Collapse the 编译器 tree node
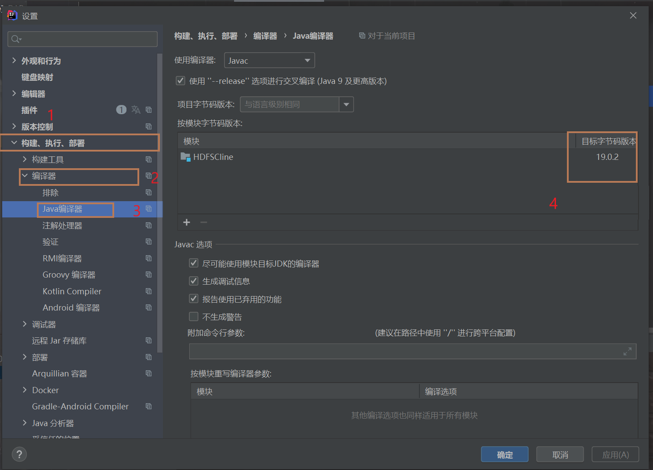This screenshot has width=653, height=470. click(25, 176)
